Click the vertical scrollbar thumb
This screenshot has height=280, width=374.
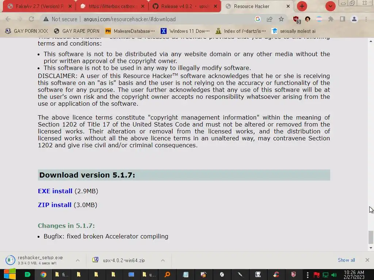(x=371, y=237)
